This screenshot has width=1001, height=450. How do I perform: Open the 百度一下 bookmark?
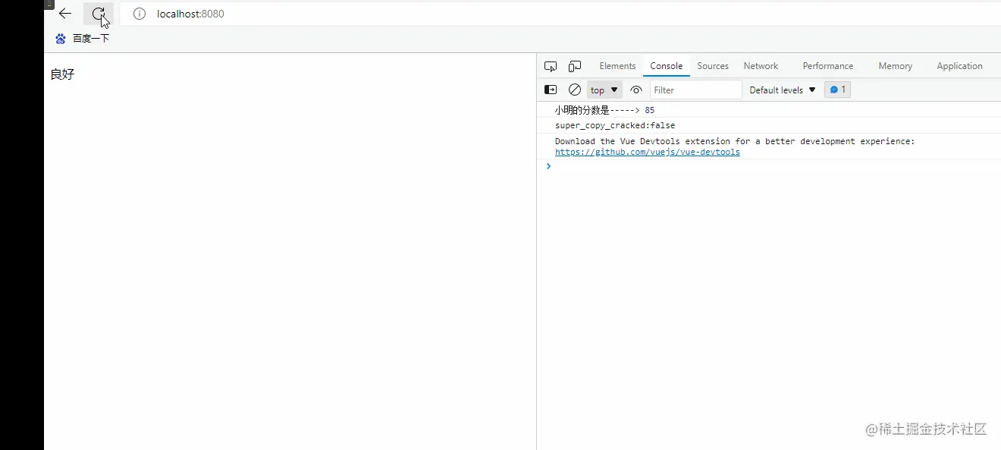pos(82,38)
